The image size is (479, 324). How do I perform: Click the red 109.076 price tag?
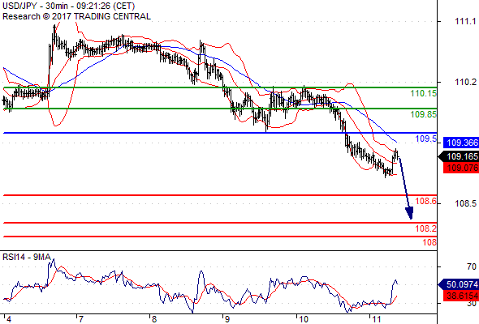click(x=461, y=168)
